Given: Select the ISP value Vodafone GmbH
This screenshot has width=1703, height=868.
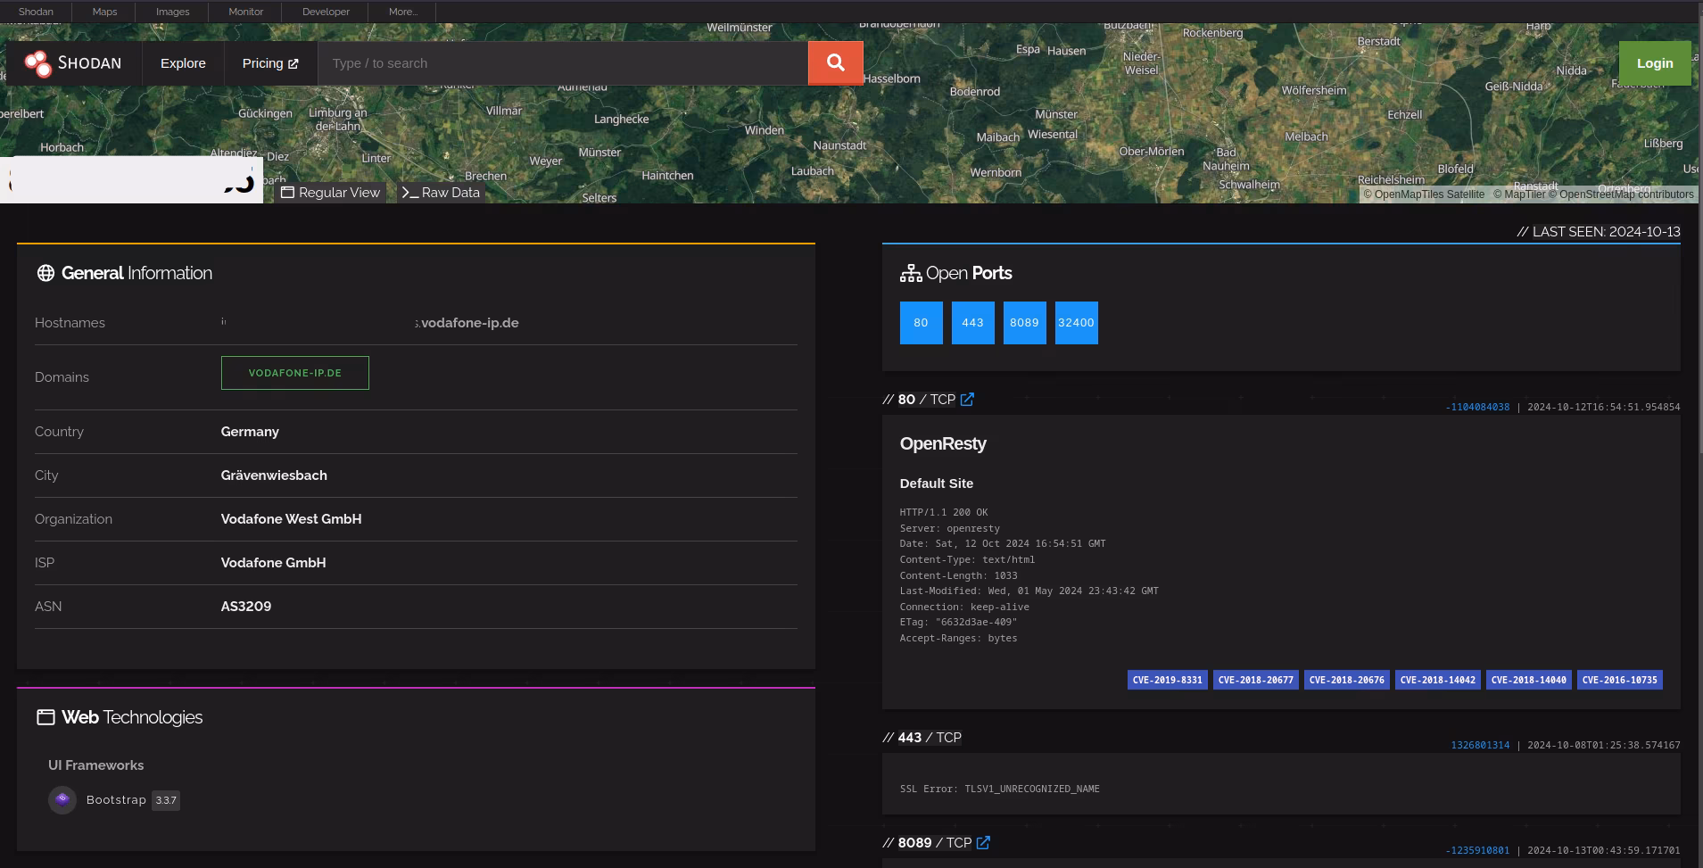Looking at the screenshot, I should (273, 563).
